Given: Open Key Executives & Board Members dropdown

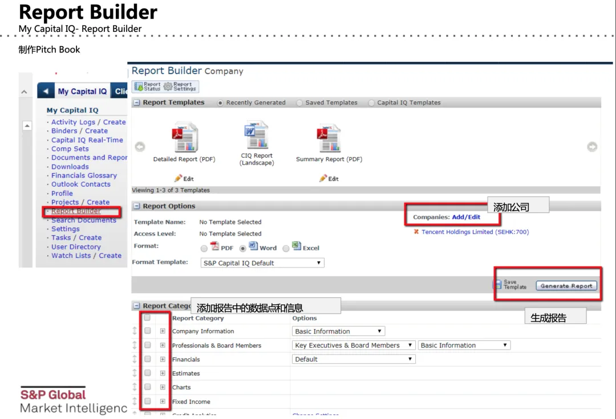Looking at the screenshot, I should point(354,346).
